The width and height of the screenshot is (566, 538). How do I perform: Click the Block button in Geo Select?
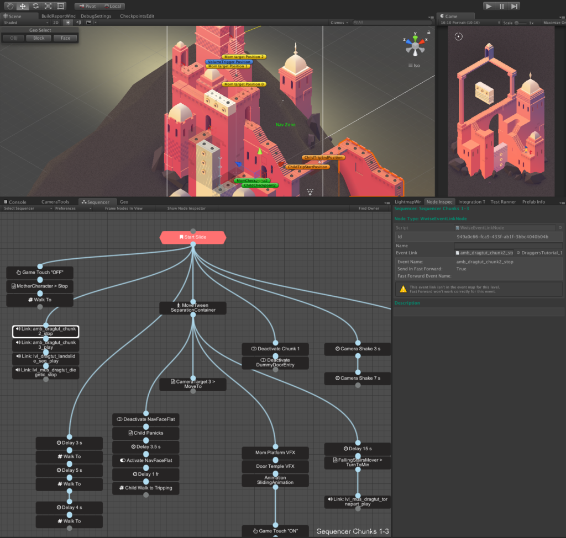click(39, 38)
